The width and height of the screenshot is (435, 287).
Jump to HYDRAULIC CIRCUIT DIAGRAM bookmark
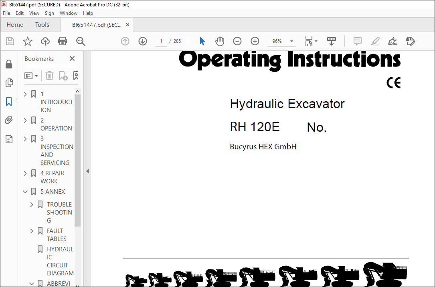pos(60,261)
